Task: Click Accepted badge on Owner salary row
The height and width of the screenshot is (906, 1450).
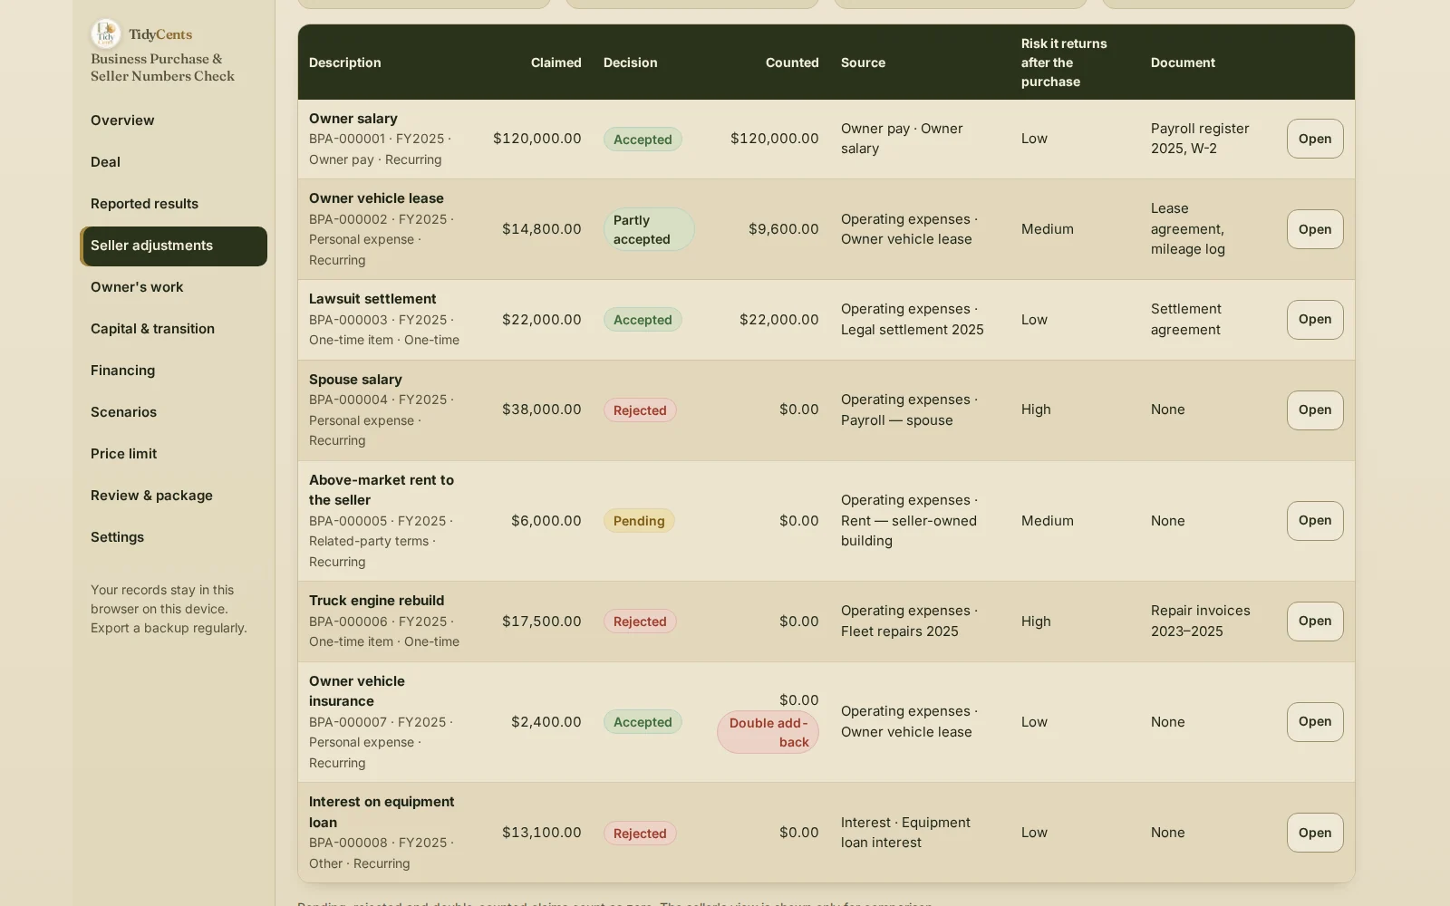Action: [x=643, y=140]
